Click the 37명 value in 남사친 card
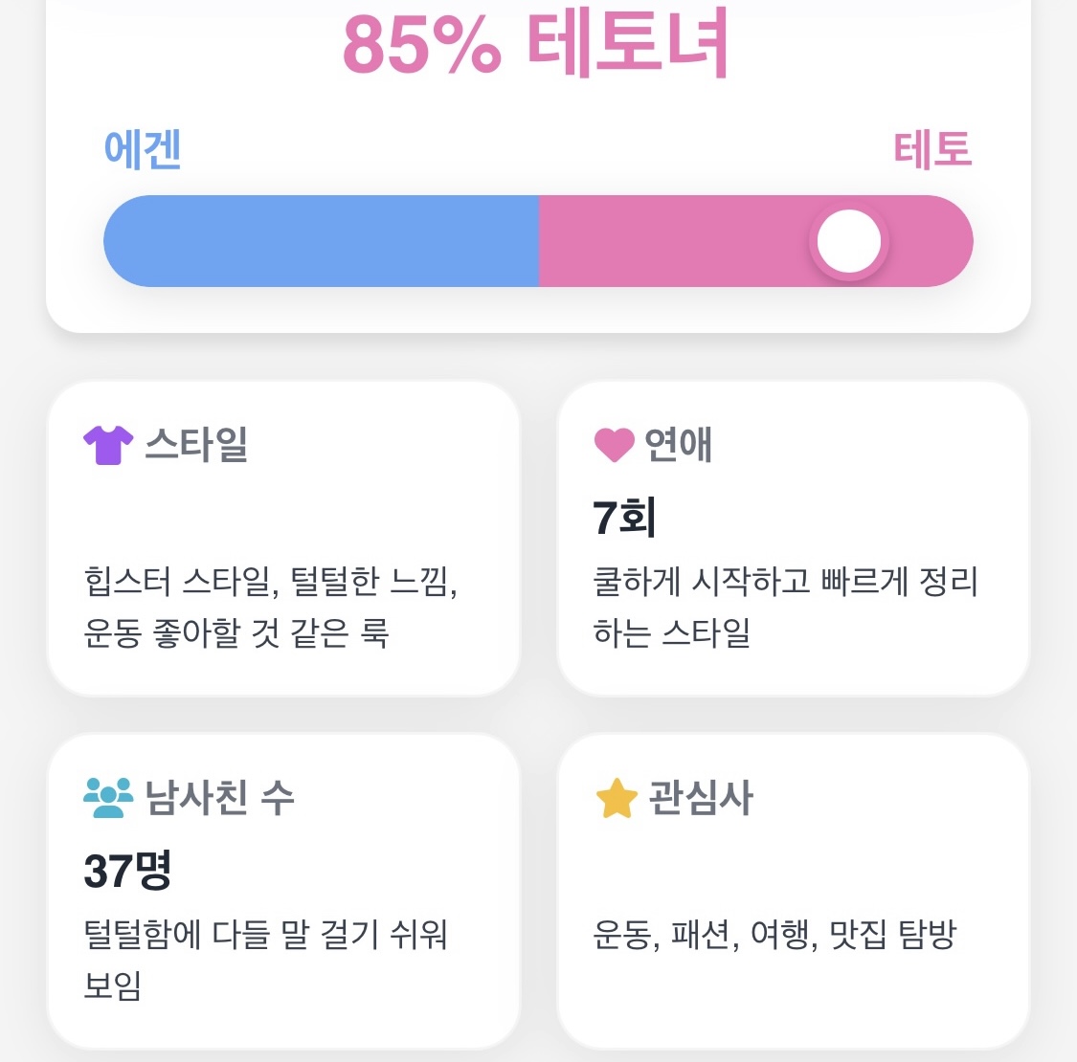The image size is (1077, 1062). (x=127, y=870)
